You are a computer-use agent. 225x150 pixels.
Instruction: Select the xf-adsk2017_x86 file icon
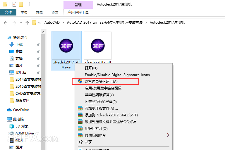[98, 46]
